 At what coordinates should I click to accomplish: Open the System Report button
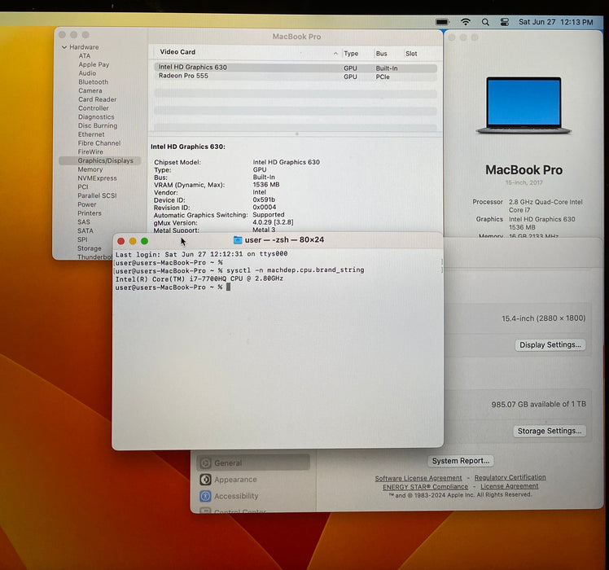coord(461,461)
